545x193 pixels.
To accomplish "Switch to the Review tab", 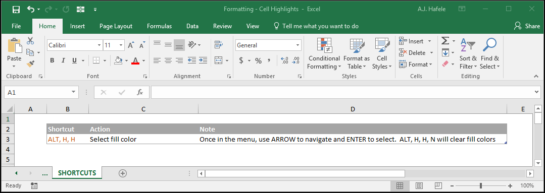I will (x=222, y=26).
